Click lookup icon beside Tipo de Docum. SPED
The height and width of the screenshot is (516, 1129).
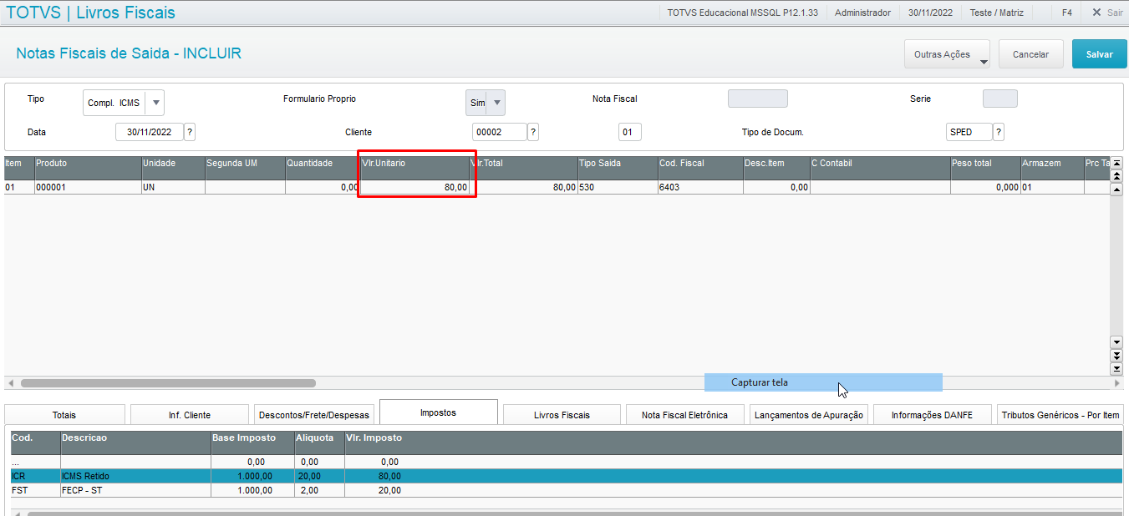pos(999,132)
